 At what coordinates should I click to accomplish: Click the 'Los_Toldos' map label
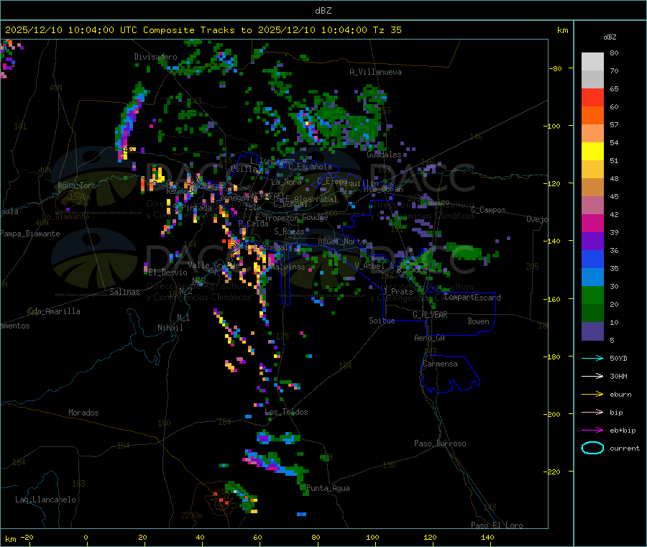[286, 412]
